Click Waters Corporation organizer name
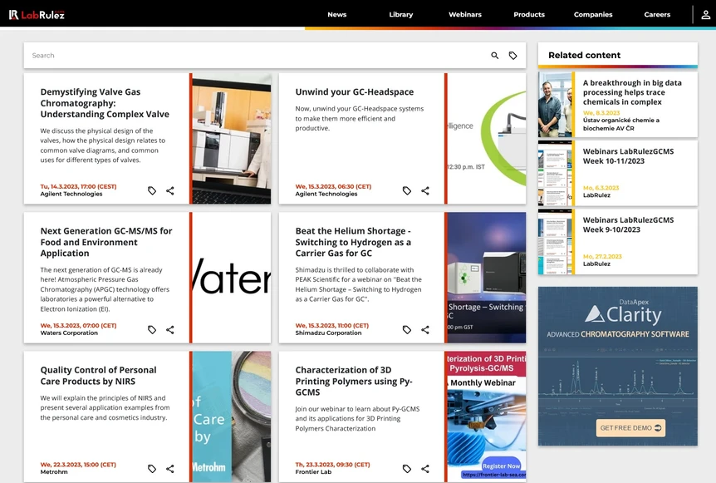Viewport: 716px width, 483px height. 69,333
